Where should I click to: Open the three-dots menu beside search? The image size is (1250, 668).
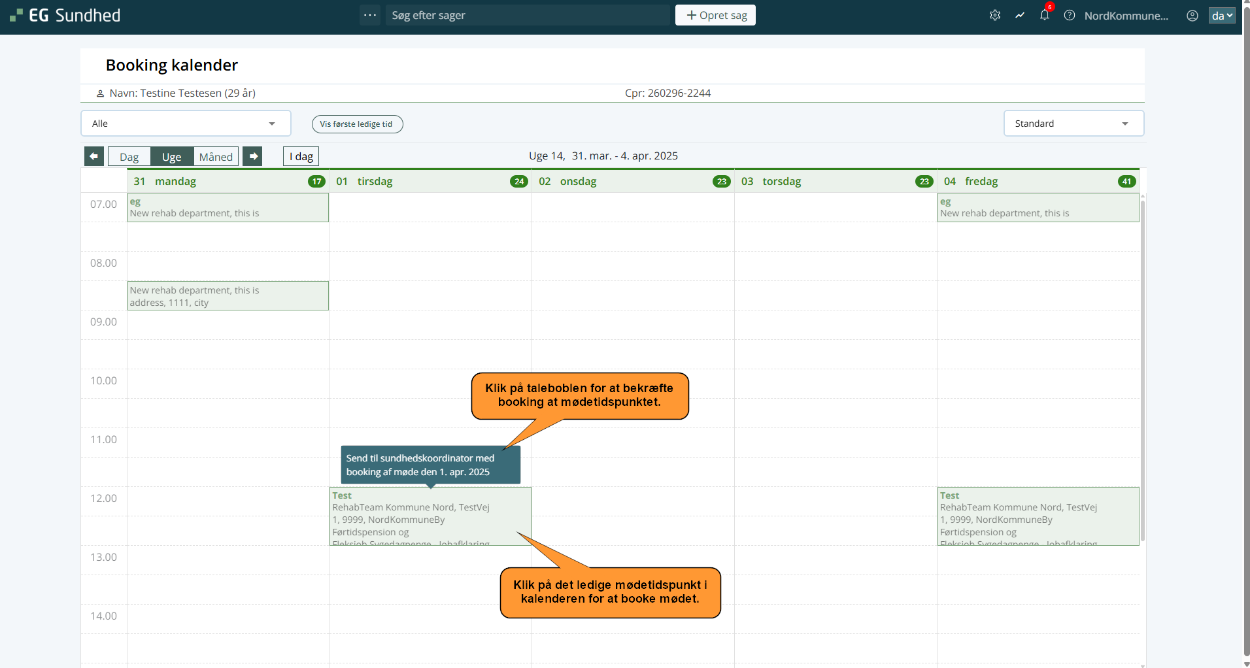coord(370,15)
